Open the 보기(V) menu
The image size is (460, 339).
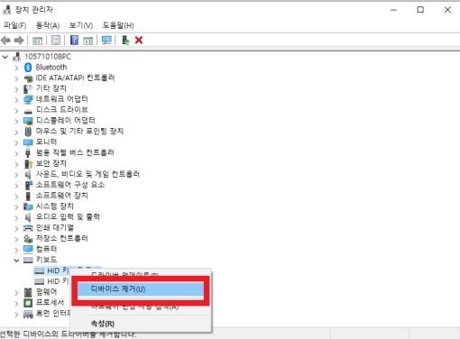coord(81,25)
